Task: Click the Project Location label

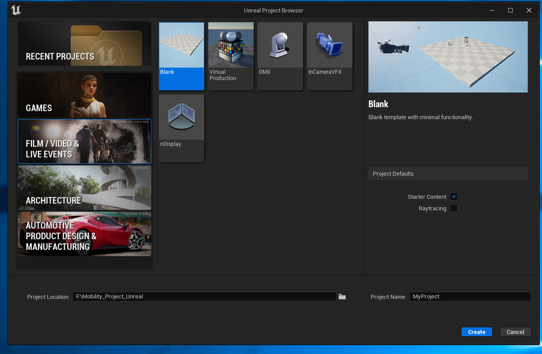Action: pyautogui.click(x=48, y=297)
